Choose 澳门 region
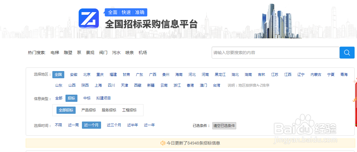 pos(204,86)
